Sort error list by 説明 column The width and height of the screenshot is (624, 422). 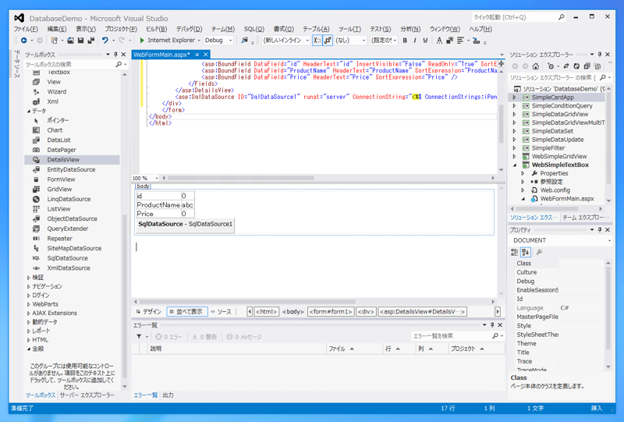[237, 349]
